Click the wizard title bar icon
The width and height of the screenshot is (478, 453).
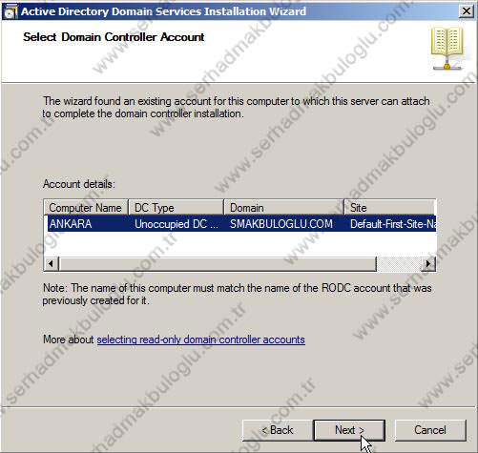[10, 11]
